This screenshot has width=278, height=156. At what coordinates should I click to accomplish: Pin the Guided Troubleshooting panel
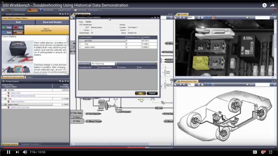click(65, 14)
